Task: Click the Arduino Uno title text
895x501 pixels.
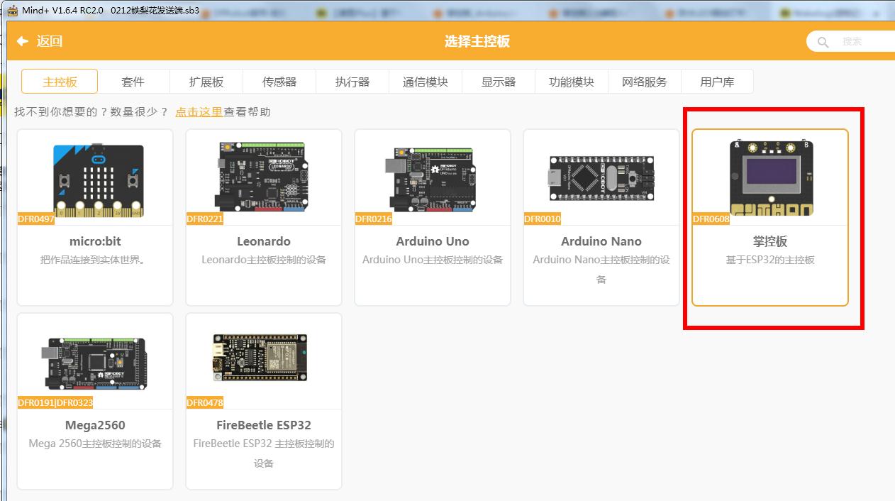Action: [x=433, y=241]
